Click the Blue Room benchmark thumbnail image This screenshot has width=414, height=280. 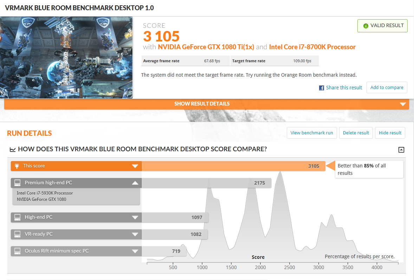point(66,58)
